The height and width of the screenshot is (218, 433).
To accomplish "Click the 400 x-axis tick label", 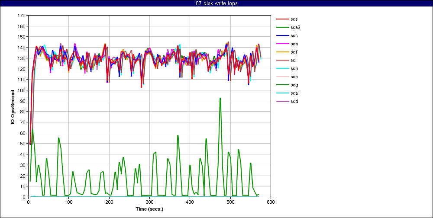I will [190, 202].
